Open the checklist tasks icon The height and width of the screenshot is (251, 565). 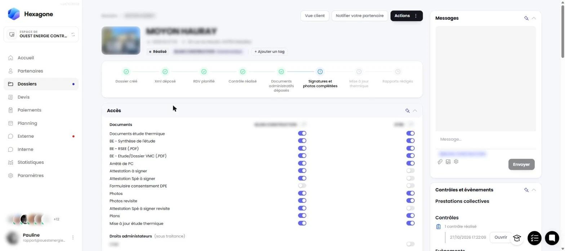(x=534, y=238)
